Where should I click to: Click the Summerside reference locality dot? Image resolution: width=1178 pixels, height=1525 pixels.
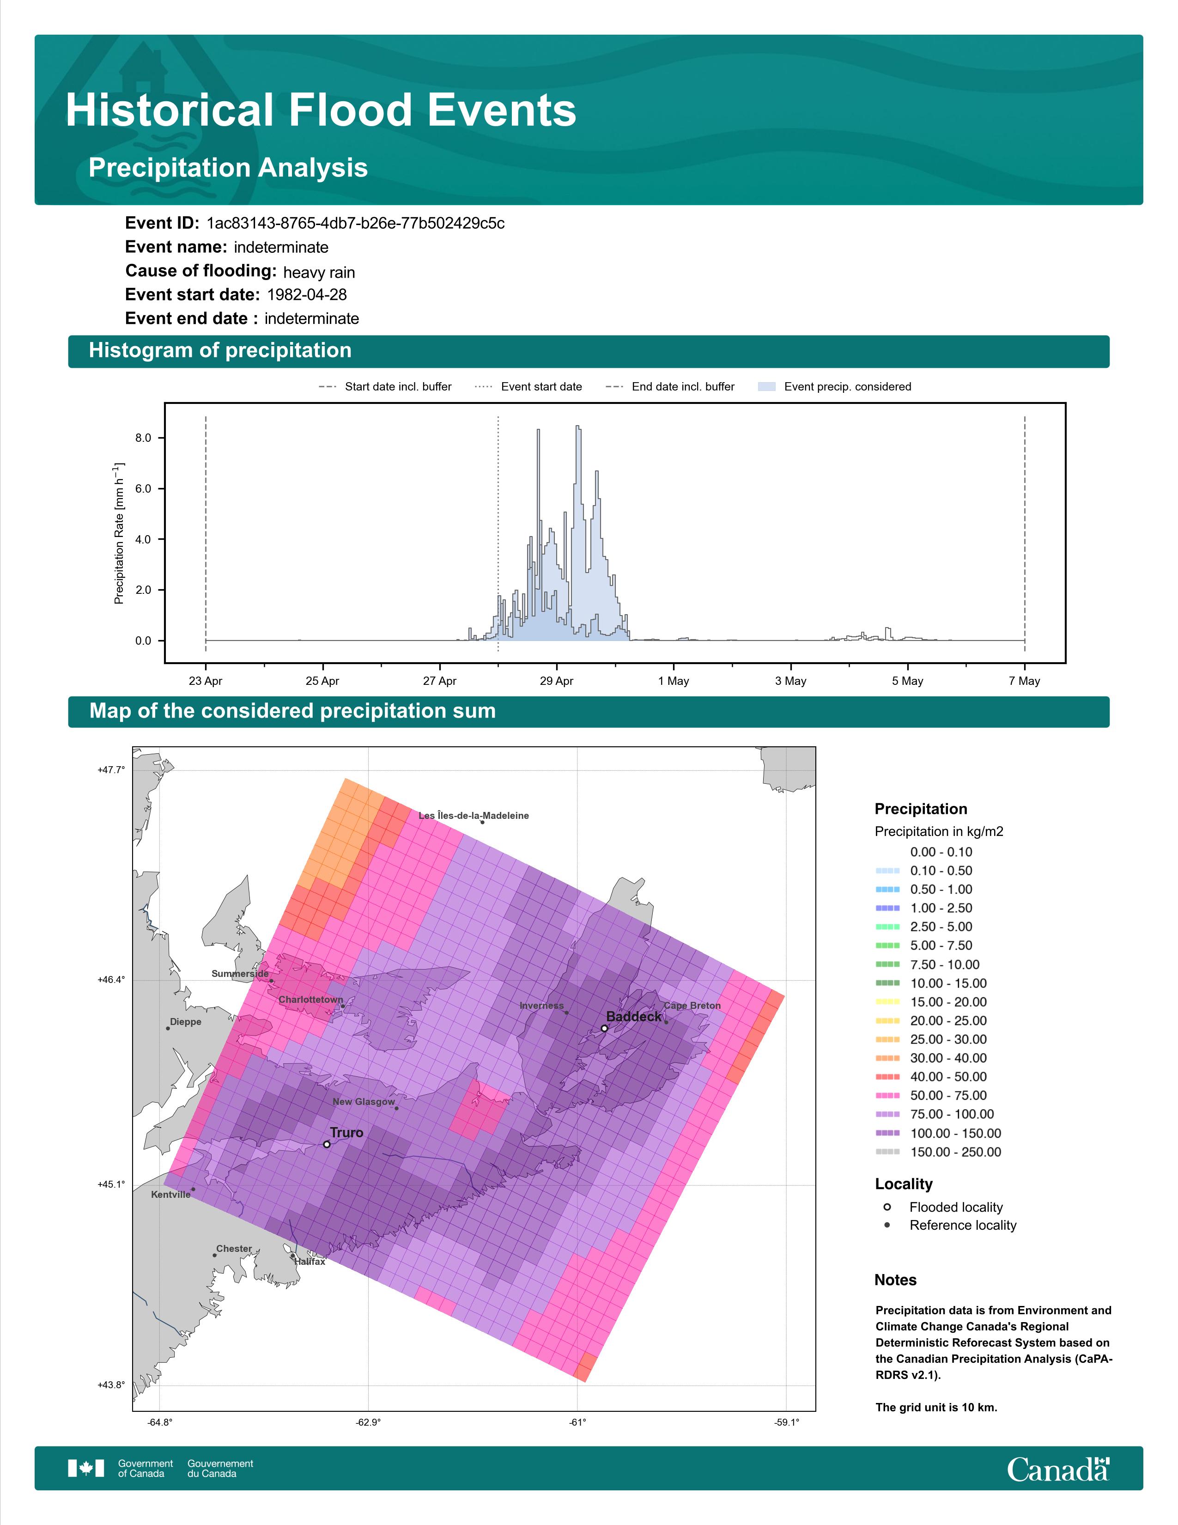click(272, 981)
